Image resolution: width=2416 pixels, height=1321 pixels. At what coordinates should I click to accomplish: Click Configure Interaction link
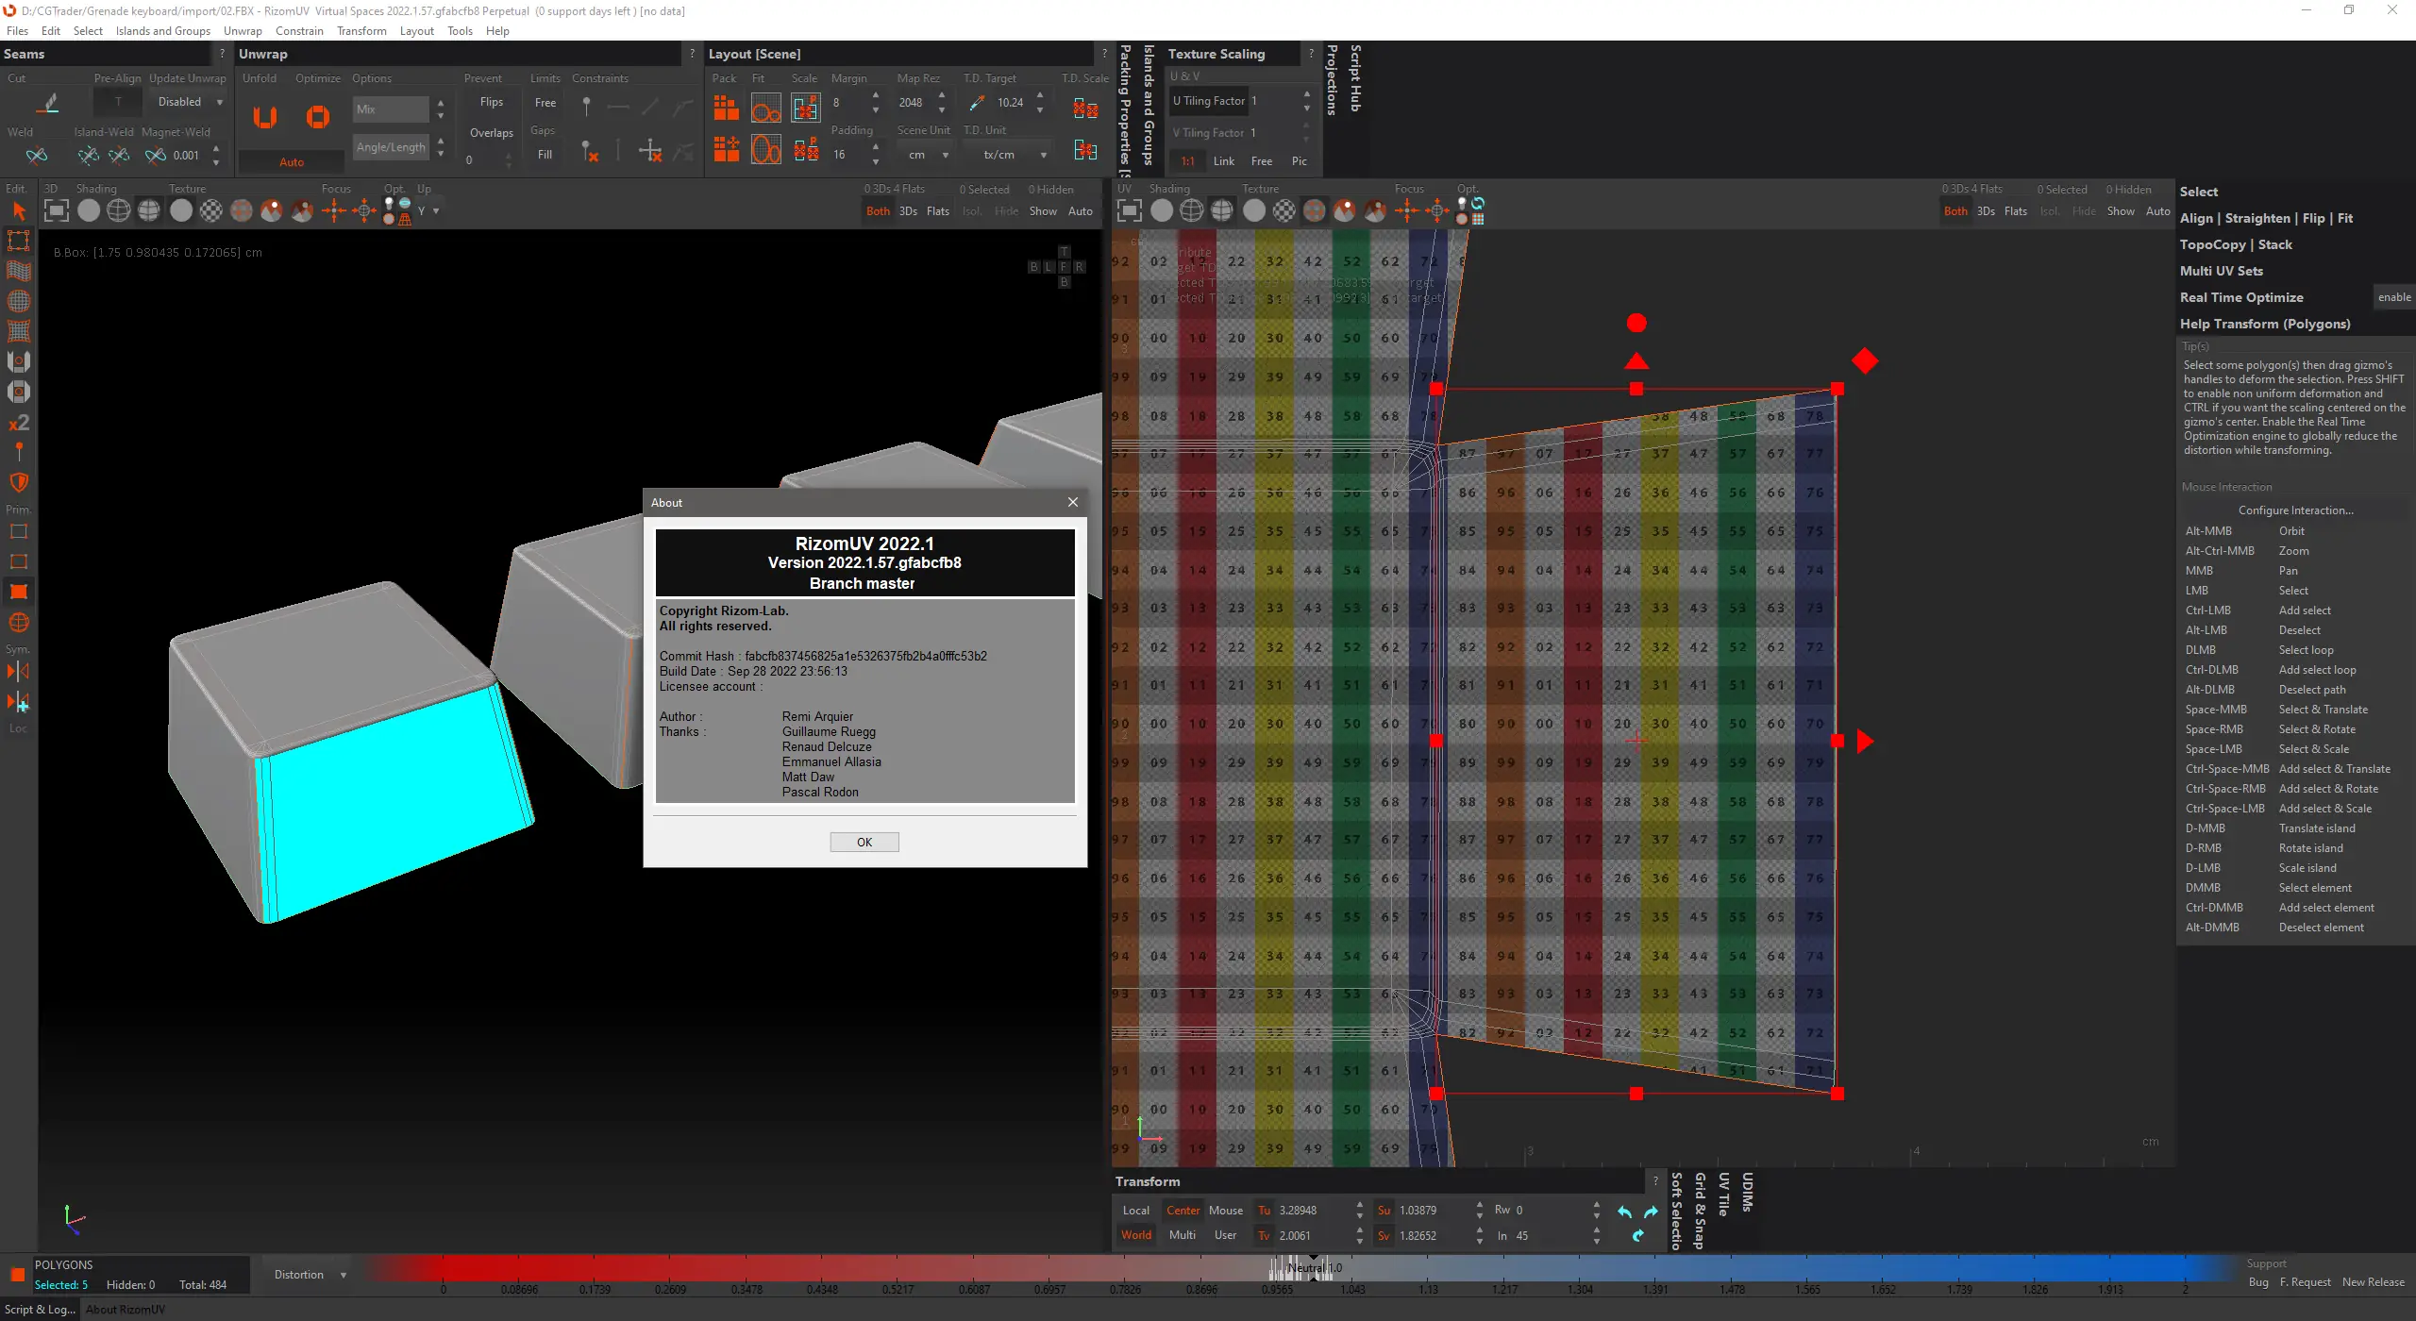click(x=2295, y=510)
